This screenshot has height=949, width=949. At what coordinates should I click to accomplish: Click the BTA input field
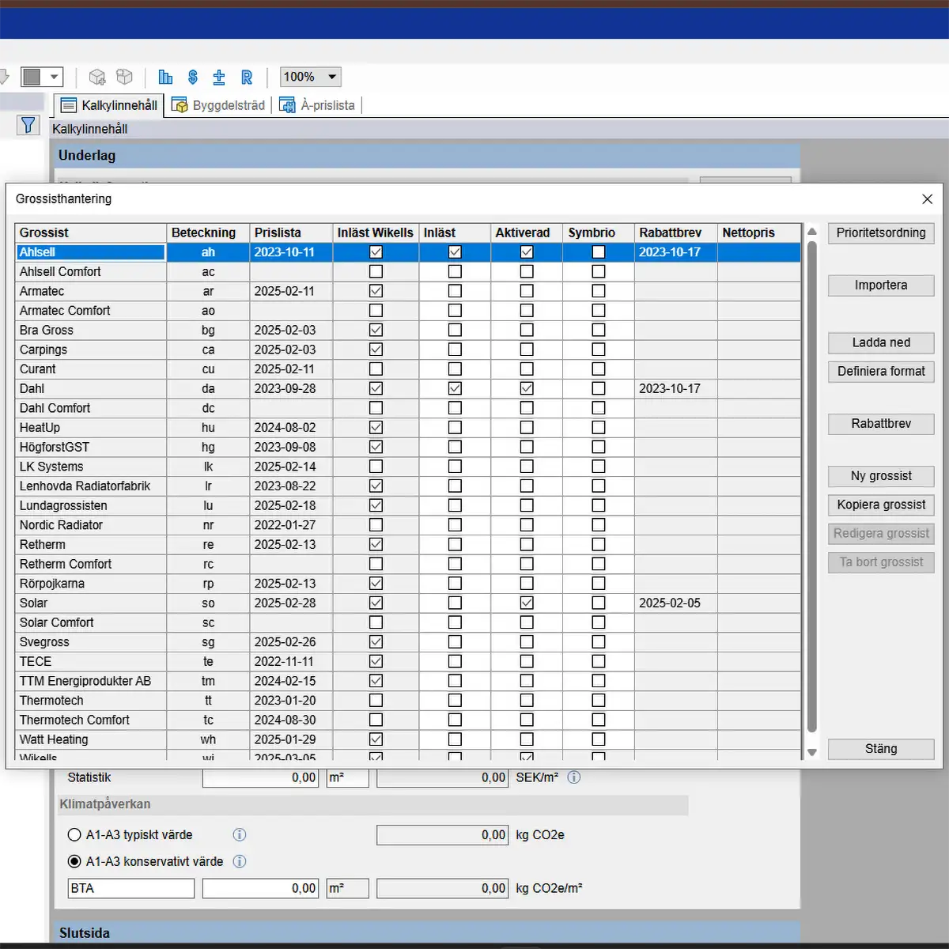(130, 888)
